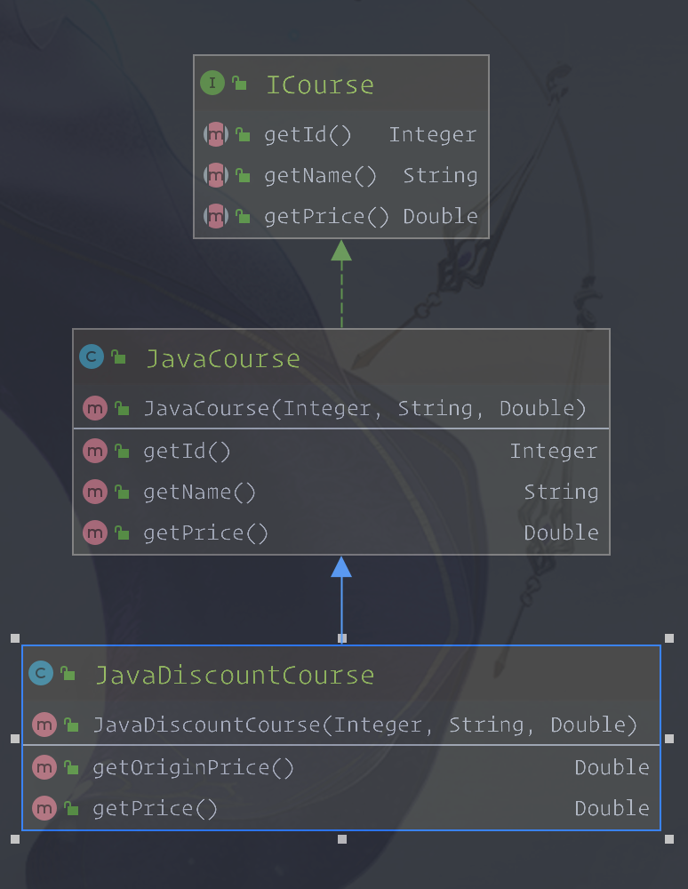Select getName() row in JavaCourse

[x=199, y=493]
